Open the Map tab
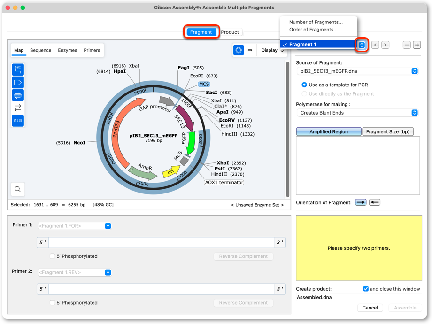The height and width of the screenshot is (324, 432). [x=19, y=50]
